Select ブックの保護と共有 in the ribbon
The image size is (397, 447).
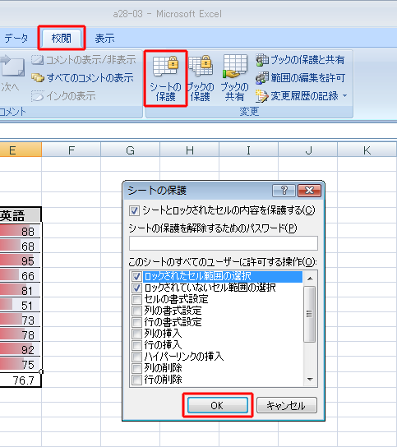(x=300, y=60)
